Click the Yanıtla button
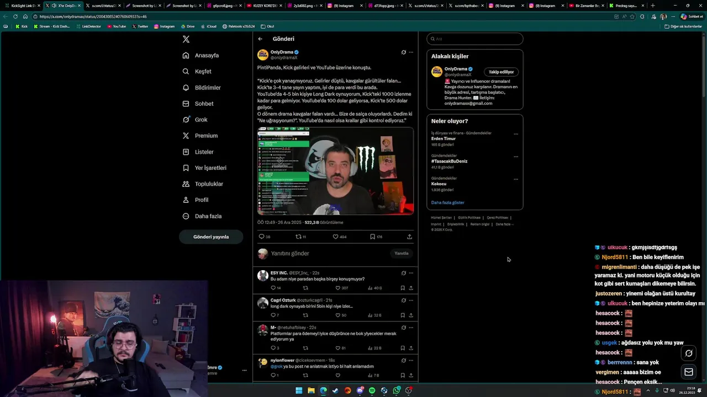 click(402, 254)
